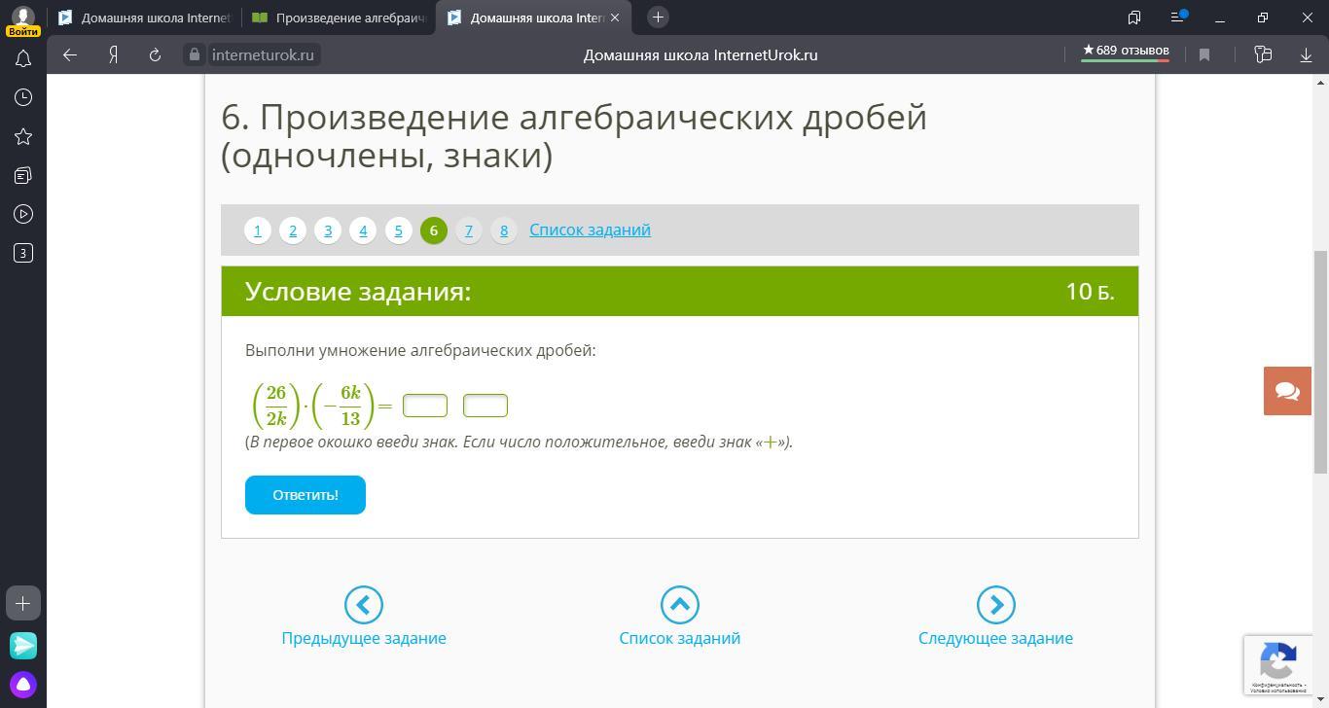Open a new browser tab
Image resolution: width=1329 pixels, height=708 pixels.
click(658, 18)
